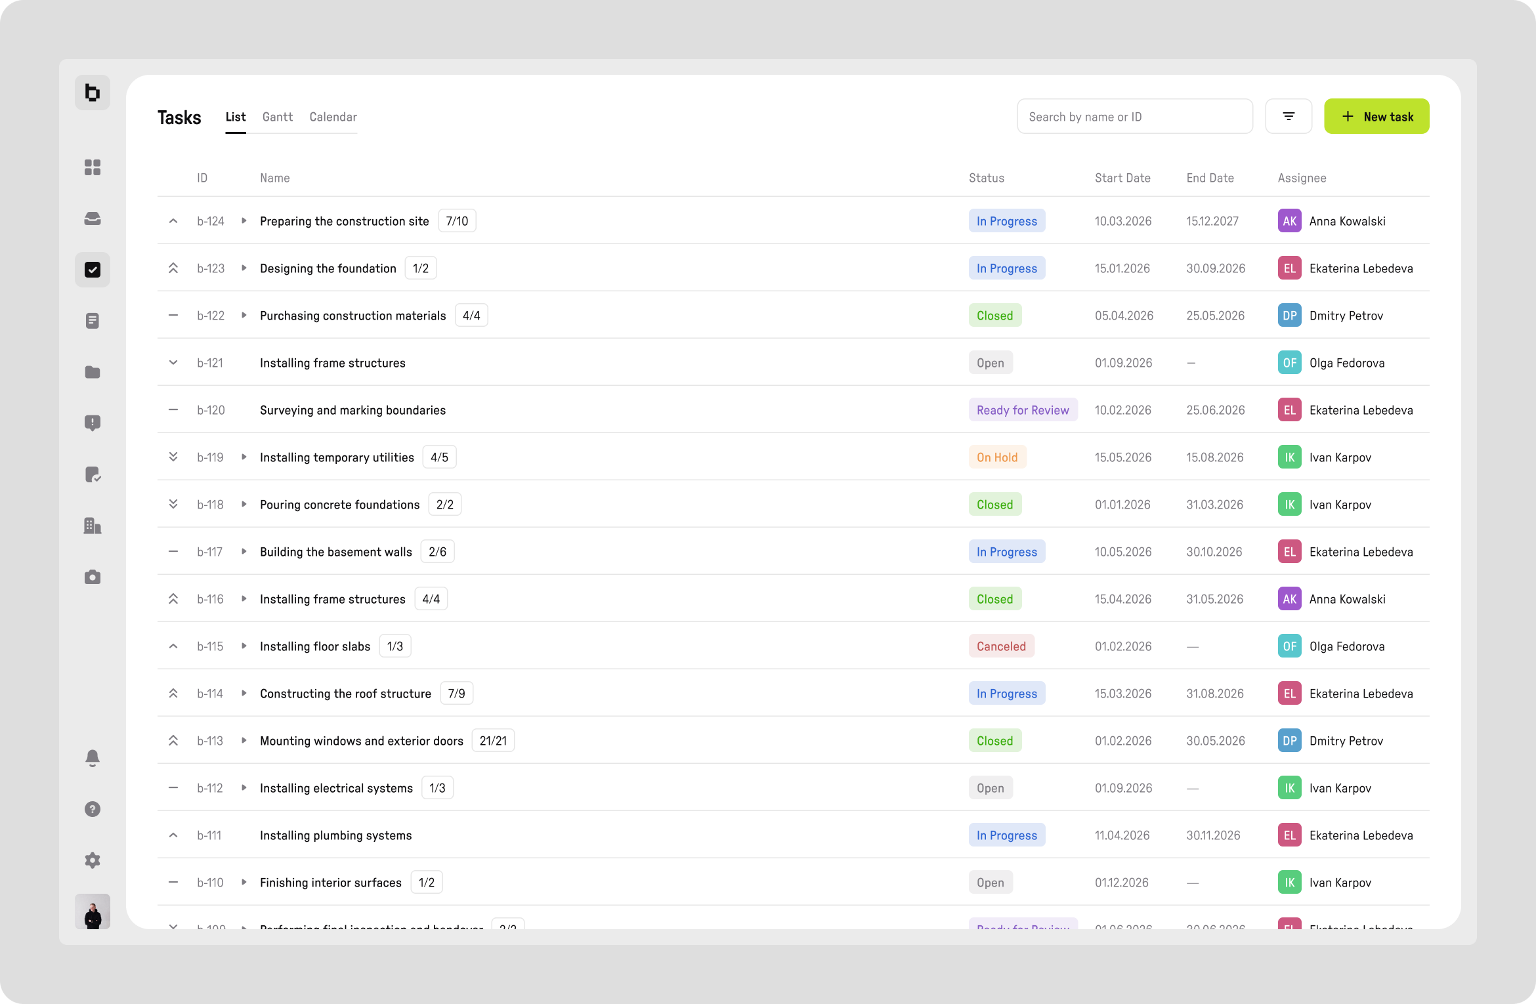Click Ready for Review status of b-120
Screen dimensions: 1536x1004
point(1023,410)
